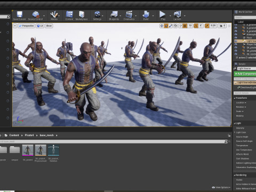Screen dimensions: 256x192
Task: Open the Modes tools icon
Action: click(x=54, y=14)
